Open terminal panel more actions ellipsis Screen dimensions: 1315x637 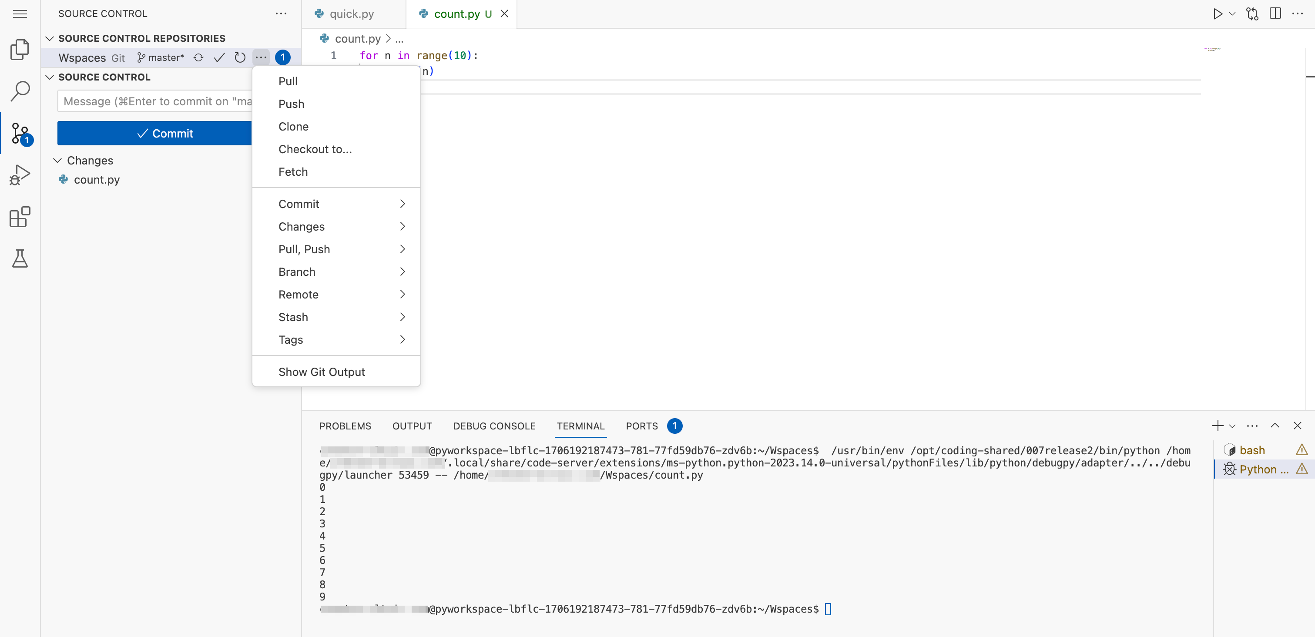coord(1252,426)
